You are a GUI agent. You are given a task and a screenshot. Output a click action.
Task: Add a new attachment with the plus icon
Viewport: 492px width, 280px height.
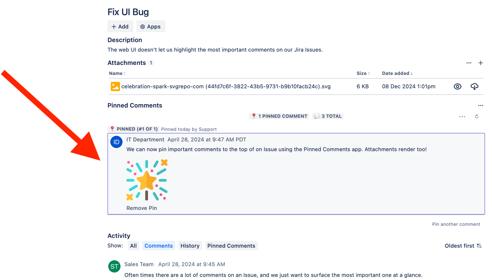(481, 63)
